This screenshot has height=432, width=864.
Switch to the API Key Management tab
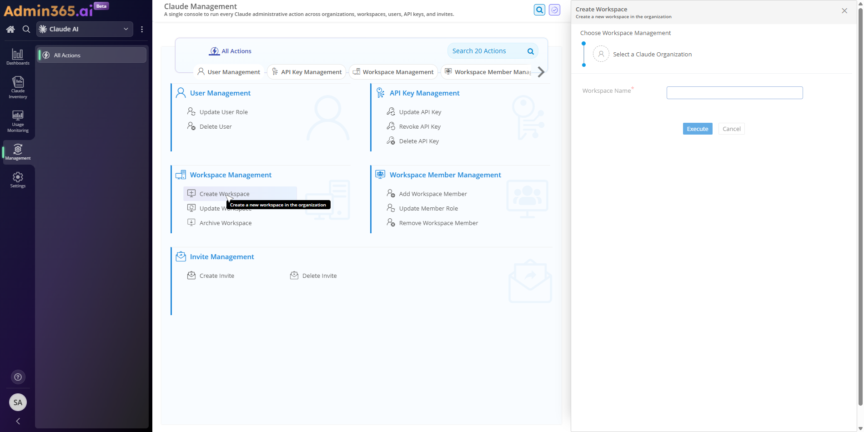(x=306, y=72)
